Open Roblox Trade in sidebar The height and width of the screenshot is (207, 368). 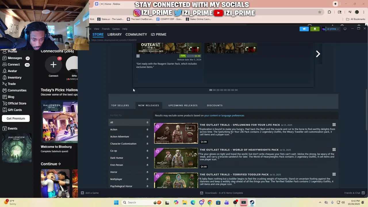[x=9, y=84]
